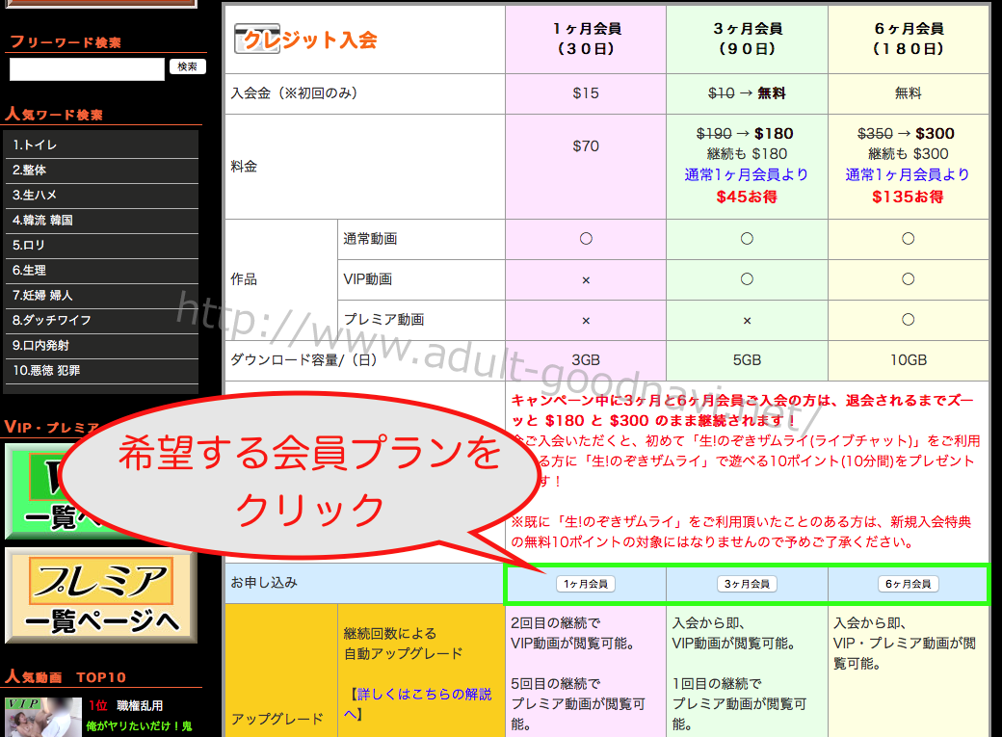Click the 1ヶ月会員 application button
The image size is (1002, 737).
585,584
